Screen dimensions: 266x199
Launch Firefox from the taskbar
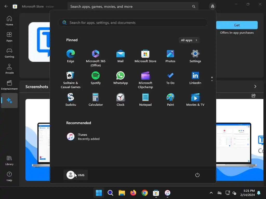pyautogui.click(x=133, y=193)
